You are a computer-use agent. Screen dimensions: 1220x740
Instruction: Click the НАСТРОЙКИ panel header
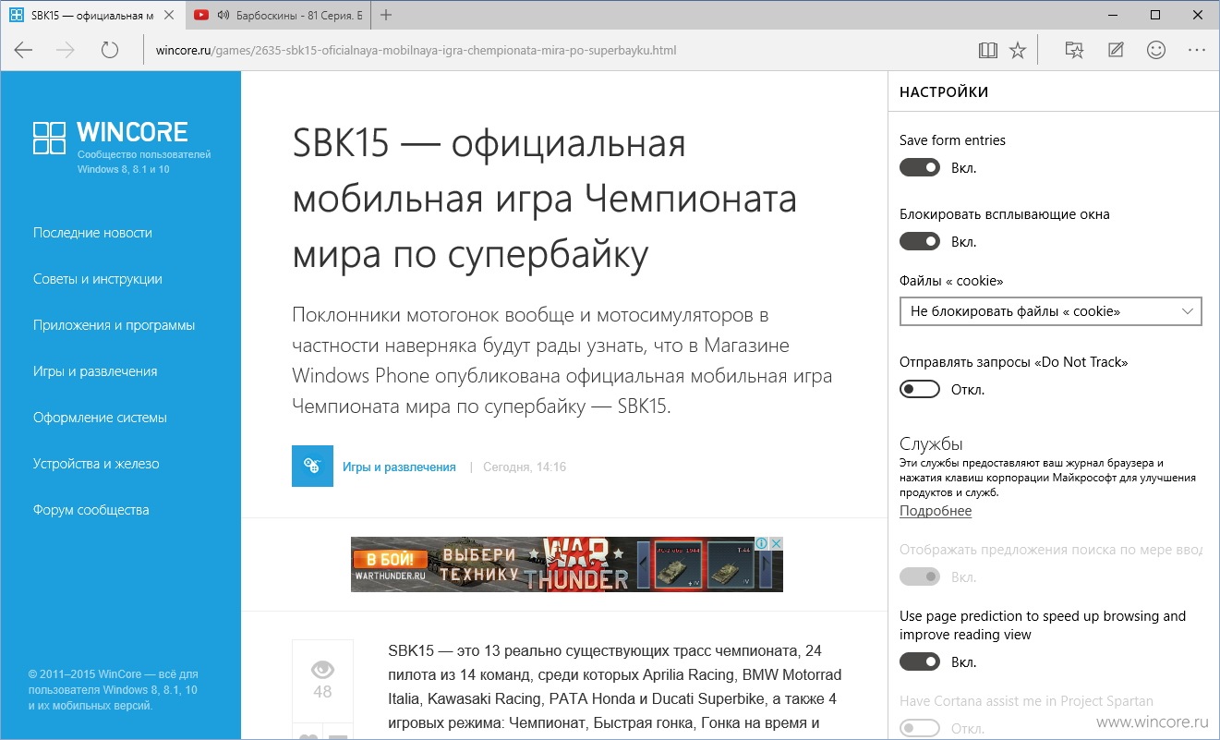[x=944, y=92]
